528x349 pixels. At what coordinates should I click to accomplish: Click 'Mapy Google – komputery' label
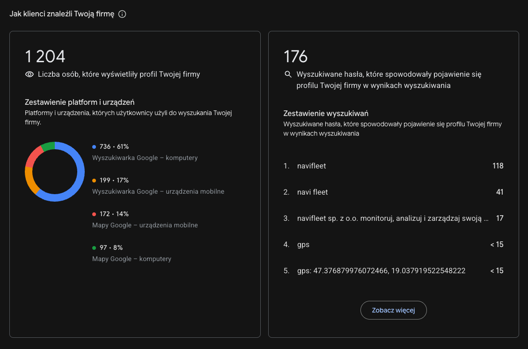(x=132, y=259)
